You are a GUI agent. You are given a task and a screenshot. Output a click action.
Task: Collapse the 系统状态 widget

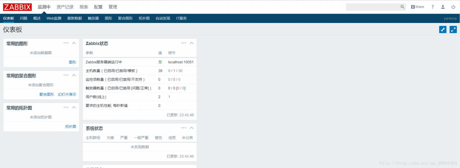tap(192, 128)
